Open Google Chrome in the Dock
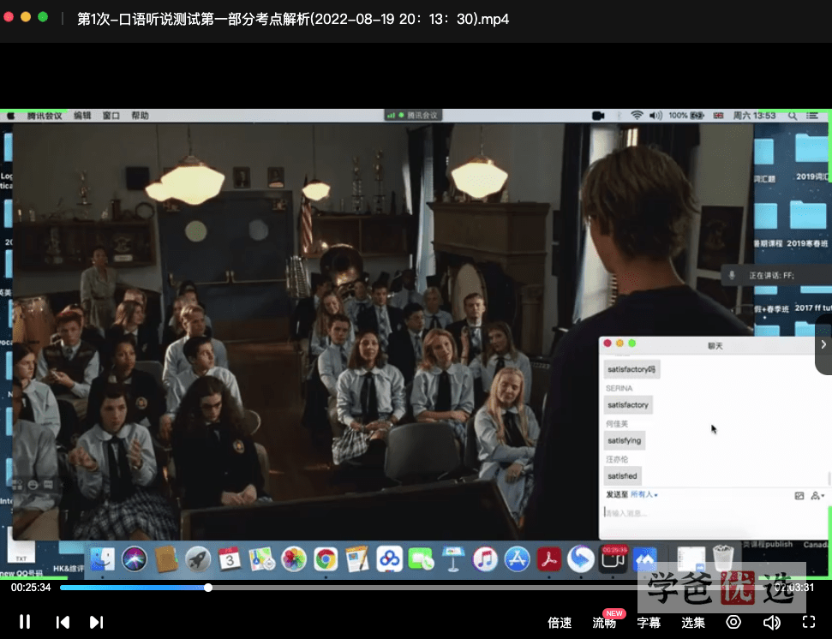832x639 pixels. pos(326,559)
